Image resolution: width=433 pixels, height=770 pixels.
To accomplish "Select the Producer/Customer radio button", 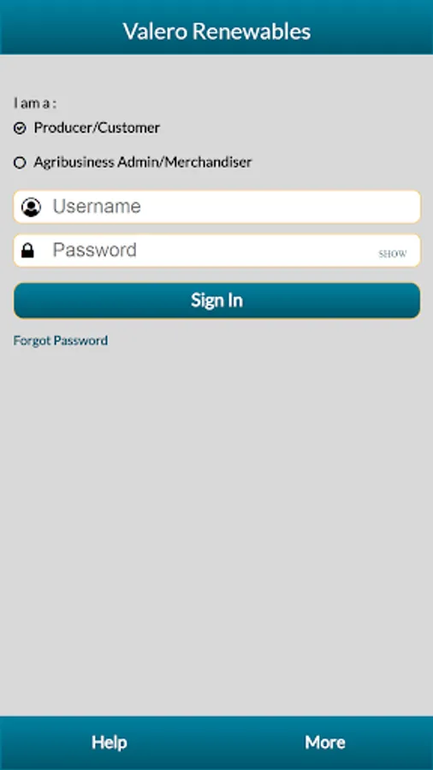I will [20, 128].
